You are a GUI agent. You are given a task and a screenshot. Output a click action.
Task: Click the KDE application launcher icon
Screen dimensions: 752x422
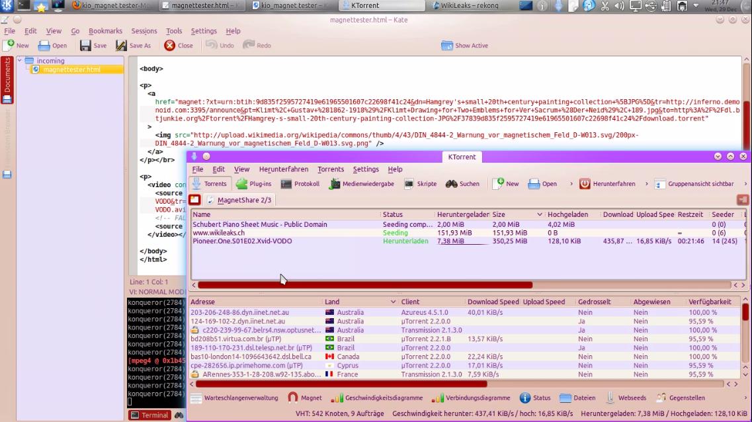pyautogui.click(x=7, y=6)
